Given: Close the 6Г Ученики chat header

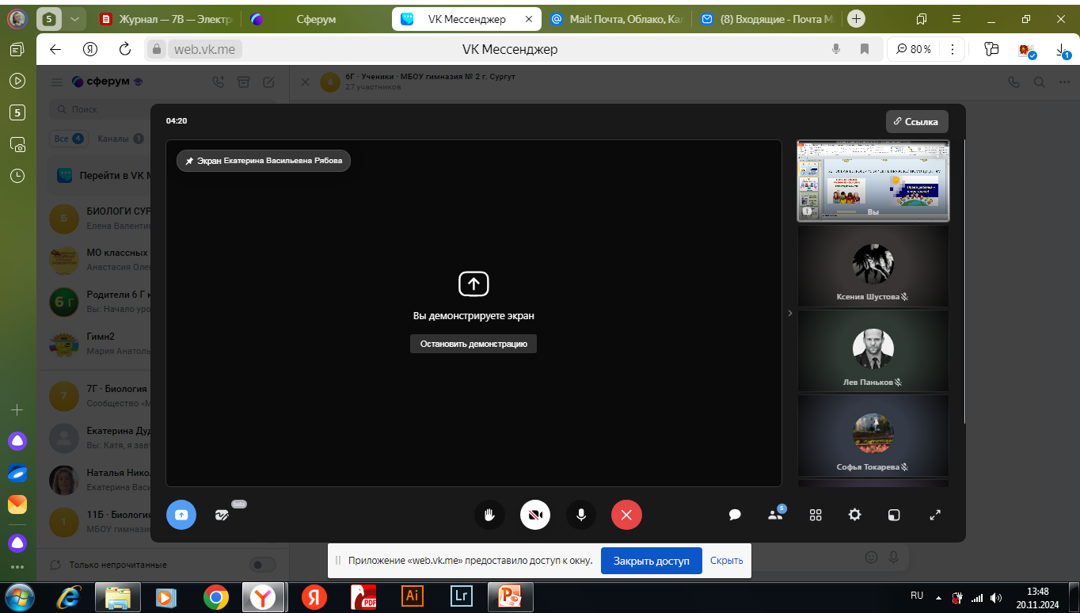Looking at the screenshot, I should tap(305, 82).
